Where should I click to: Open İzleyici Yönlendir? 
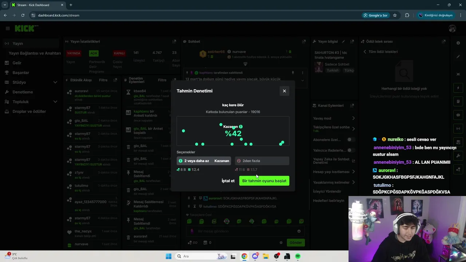tap(327, 191)
